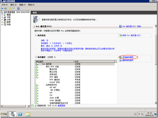Toggle the show/hide console tree icon
The height and width of the screenshot is (118, 158).
(x=14, y=8)
